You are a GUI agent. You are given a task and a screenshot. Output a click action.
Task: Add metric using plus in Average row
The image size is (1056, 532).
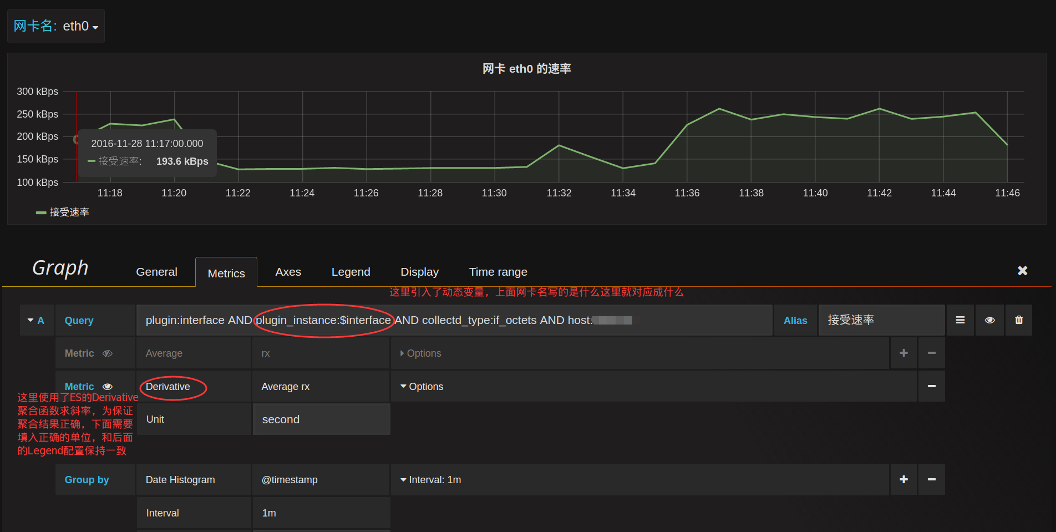[903, 353]
